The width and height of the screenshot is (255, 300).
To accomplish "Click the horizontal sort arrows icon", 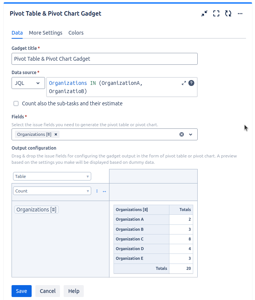I will pos(104,191).
